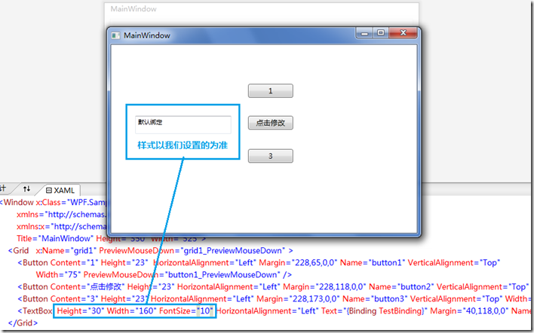Close the running MainWindow
This screenshot has height=333, width=534.
click(404, 32)
